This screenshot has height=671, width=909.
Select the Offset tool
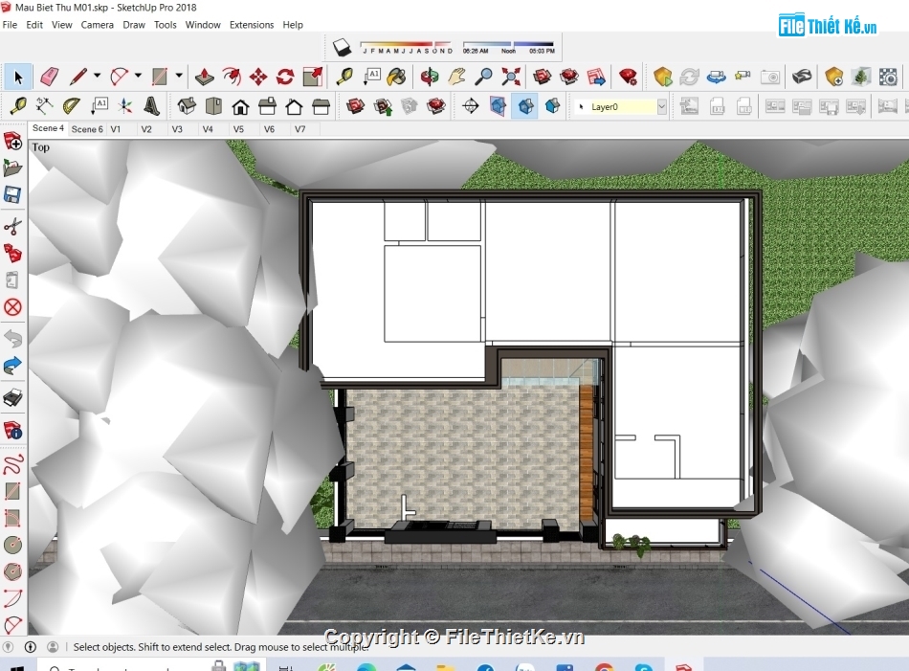(232, 77)
